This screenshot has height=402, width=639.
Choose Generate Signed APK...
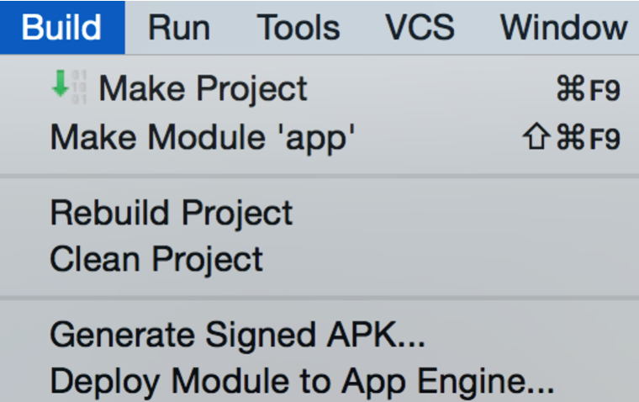[319, 335]
